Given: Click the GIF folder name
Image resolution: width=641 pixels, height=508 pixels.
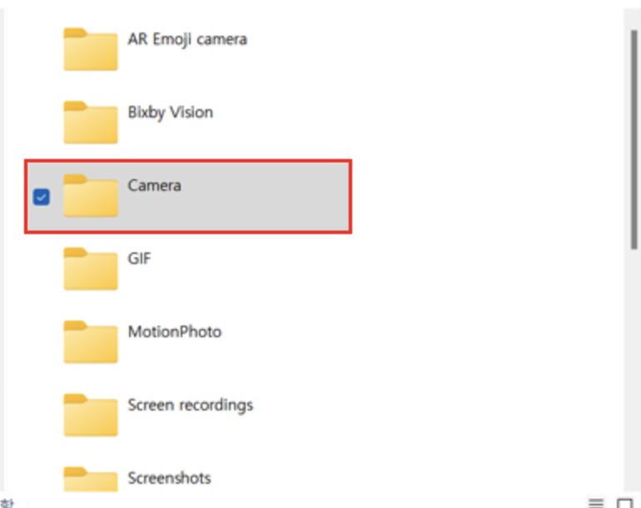Looking at the screenshot, I should tap(139, 258).
